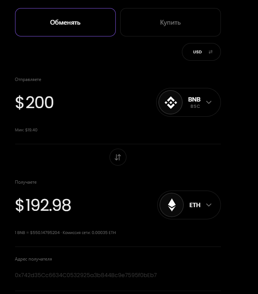
Task: Expand the ETH currency dropdown chevron
Action: click(x=209, y=205)
